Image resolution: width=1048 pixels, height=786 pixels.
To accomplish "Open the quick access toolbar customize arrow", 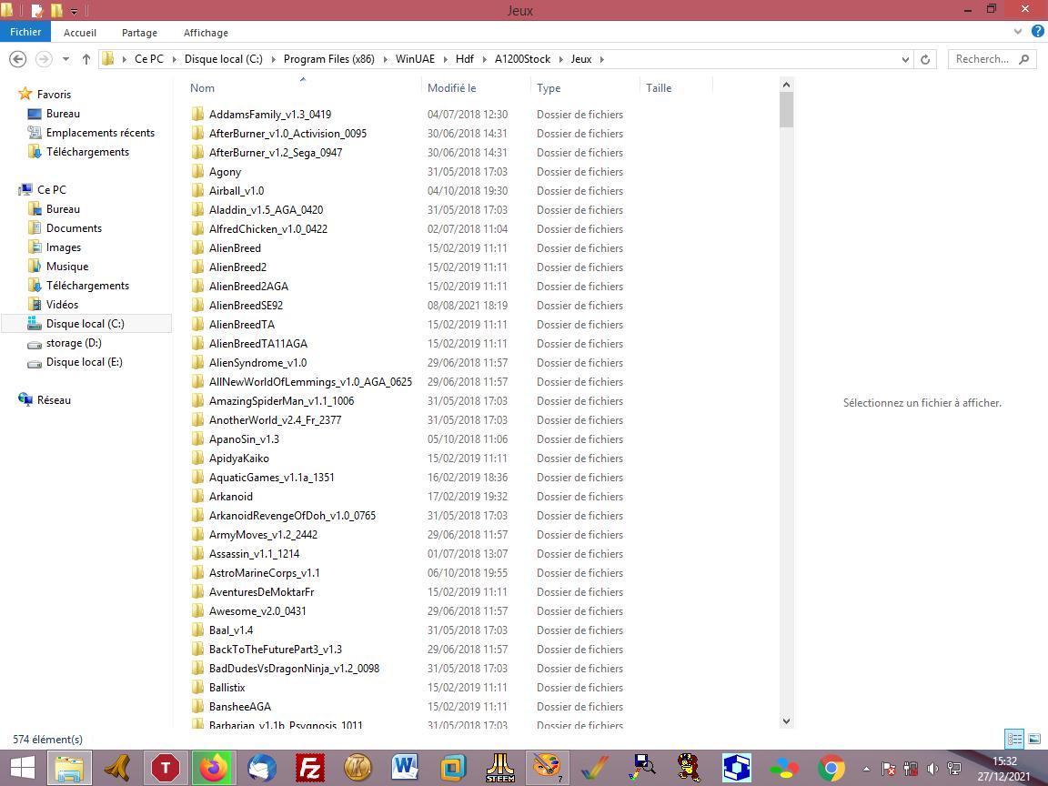I will pyautogui.click(x=75, y=11).
